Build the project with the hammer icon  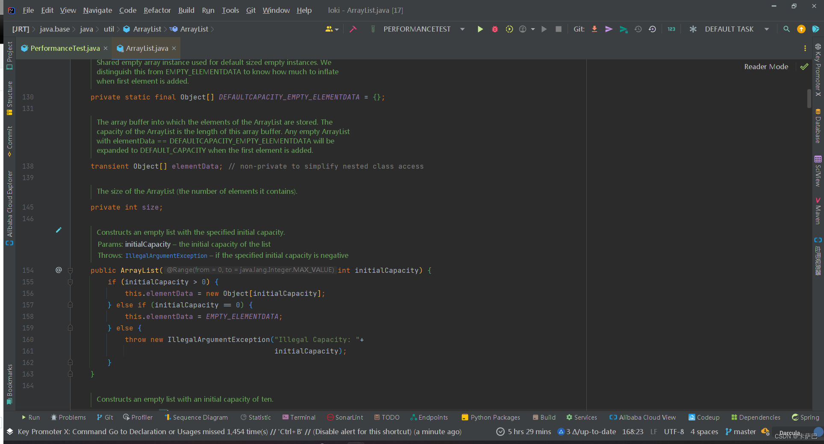(x=353, y=29)
